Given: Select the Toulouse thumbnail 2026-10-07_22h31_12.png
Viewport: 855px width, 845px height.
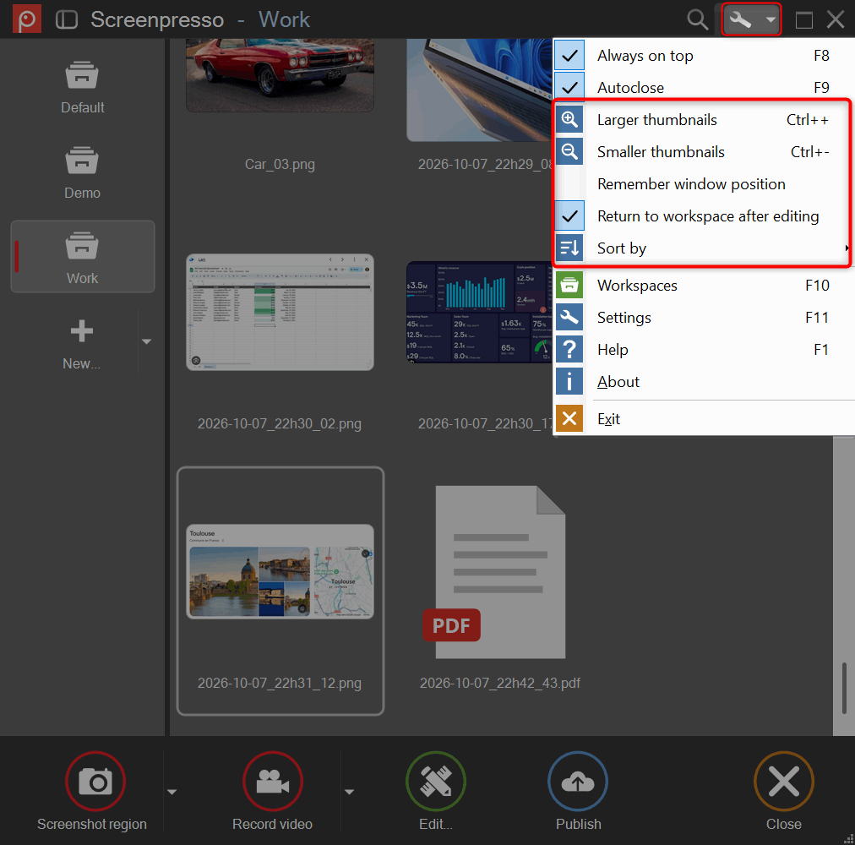Looking at the screenshot, I should pos(280,571).
